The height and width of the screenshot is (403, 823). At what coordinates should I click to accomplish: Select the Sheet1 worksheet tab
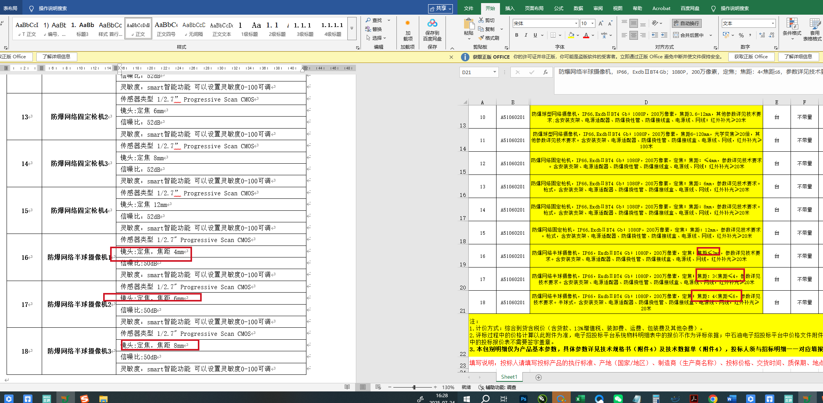pos(509,377)
